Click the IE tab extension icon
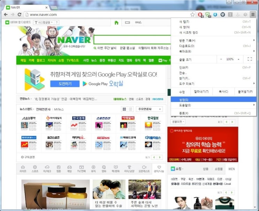The height and width of the screenshot is (211, 259). tap(223, 15)
